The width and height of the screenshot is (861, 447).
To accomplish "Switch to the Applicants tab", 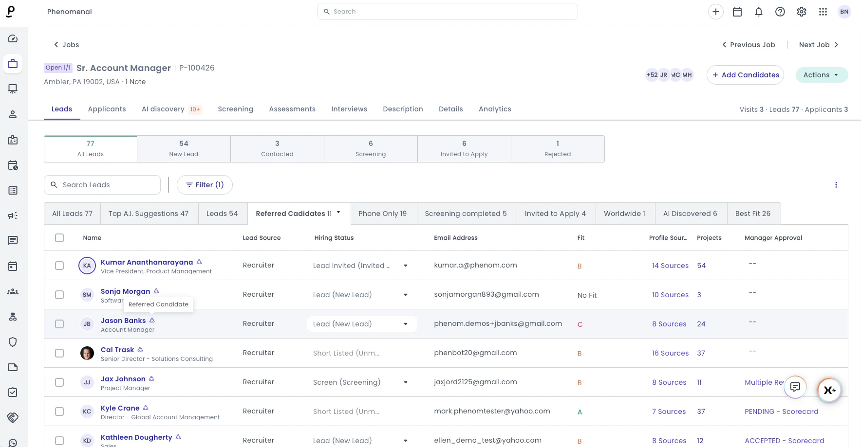I will click(x=107, y=109).
